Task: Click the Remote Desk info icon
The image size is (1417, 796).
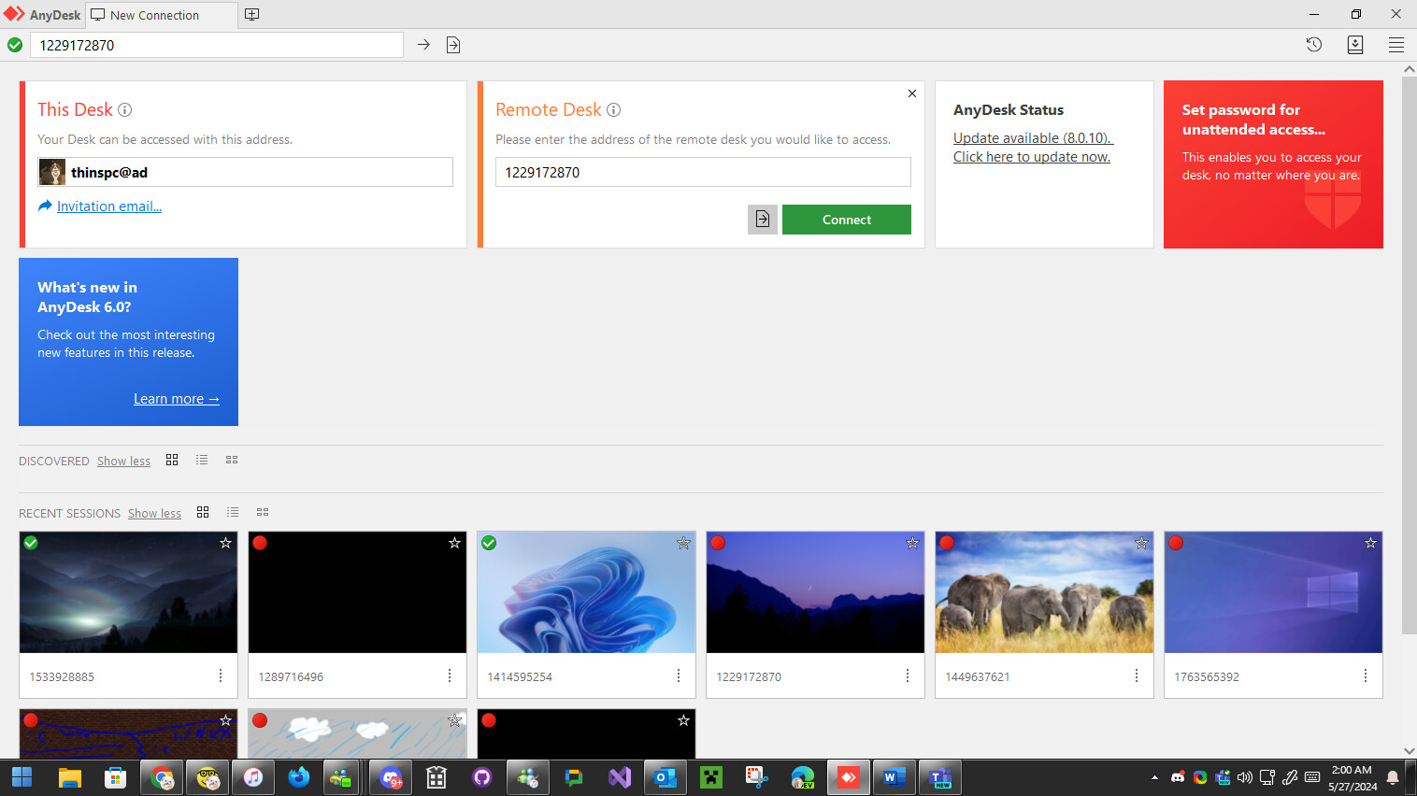Action: tap(613, 110)
